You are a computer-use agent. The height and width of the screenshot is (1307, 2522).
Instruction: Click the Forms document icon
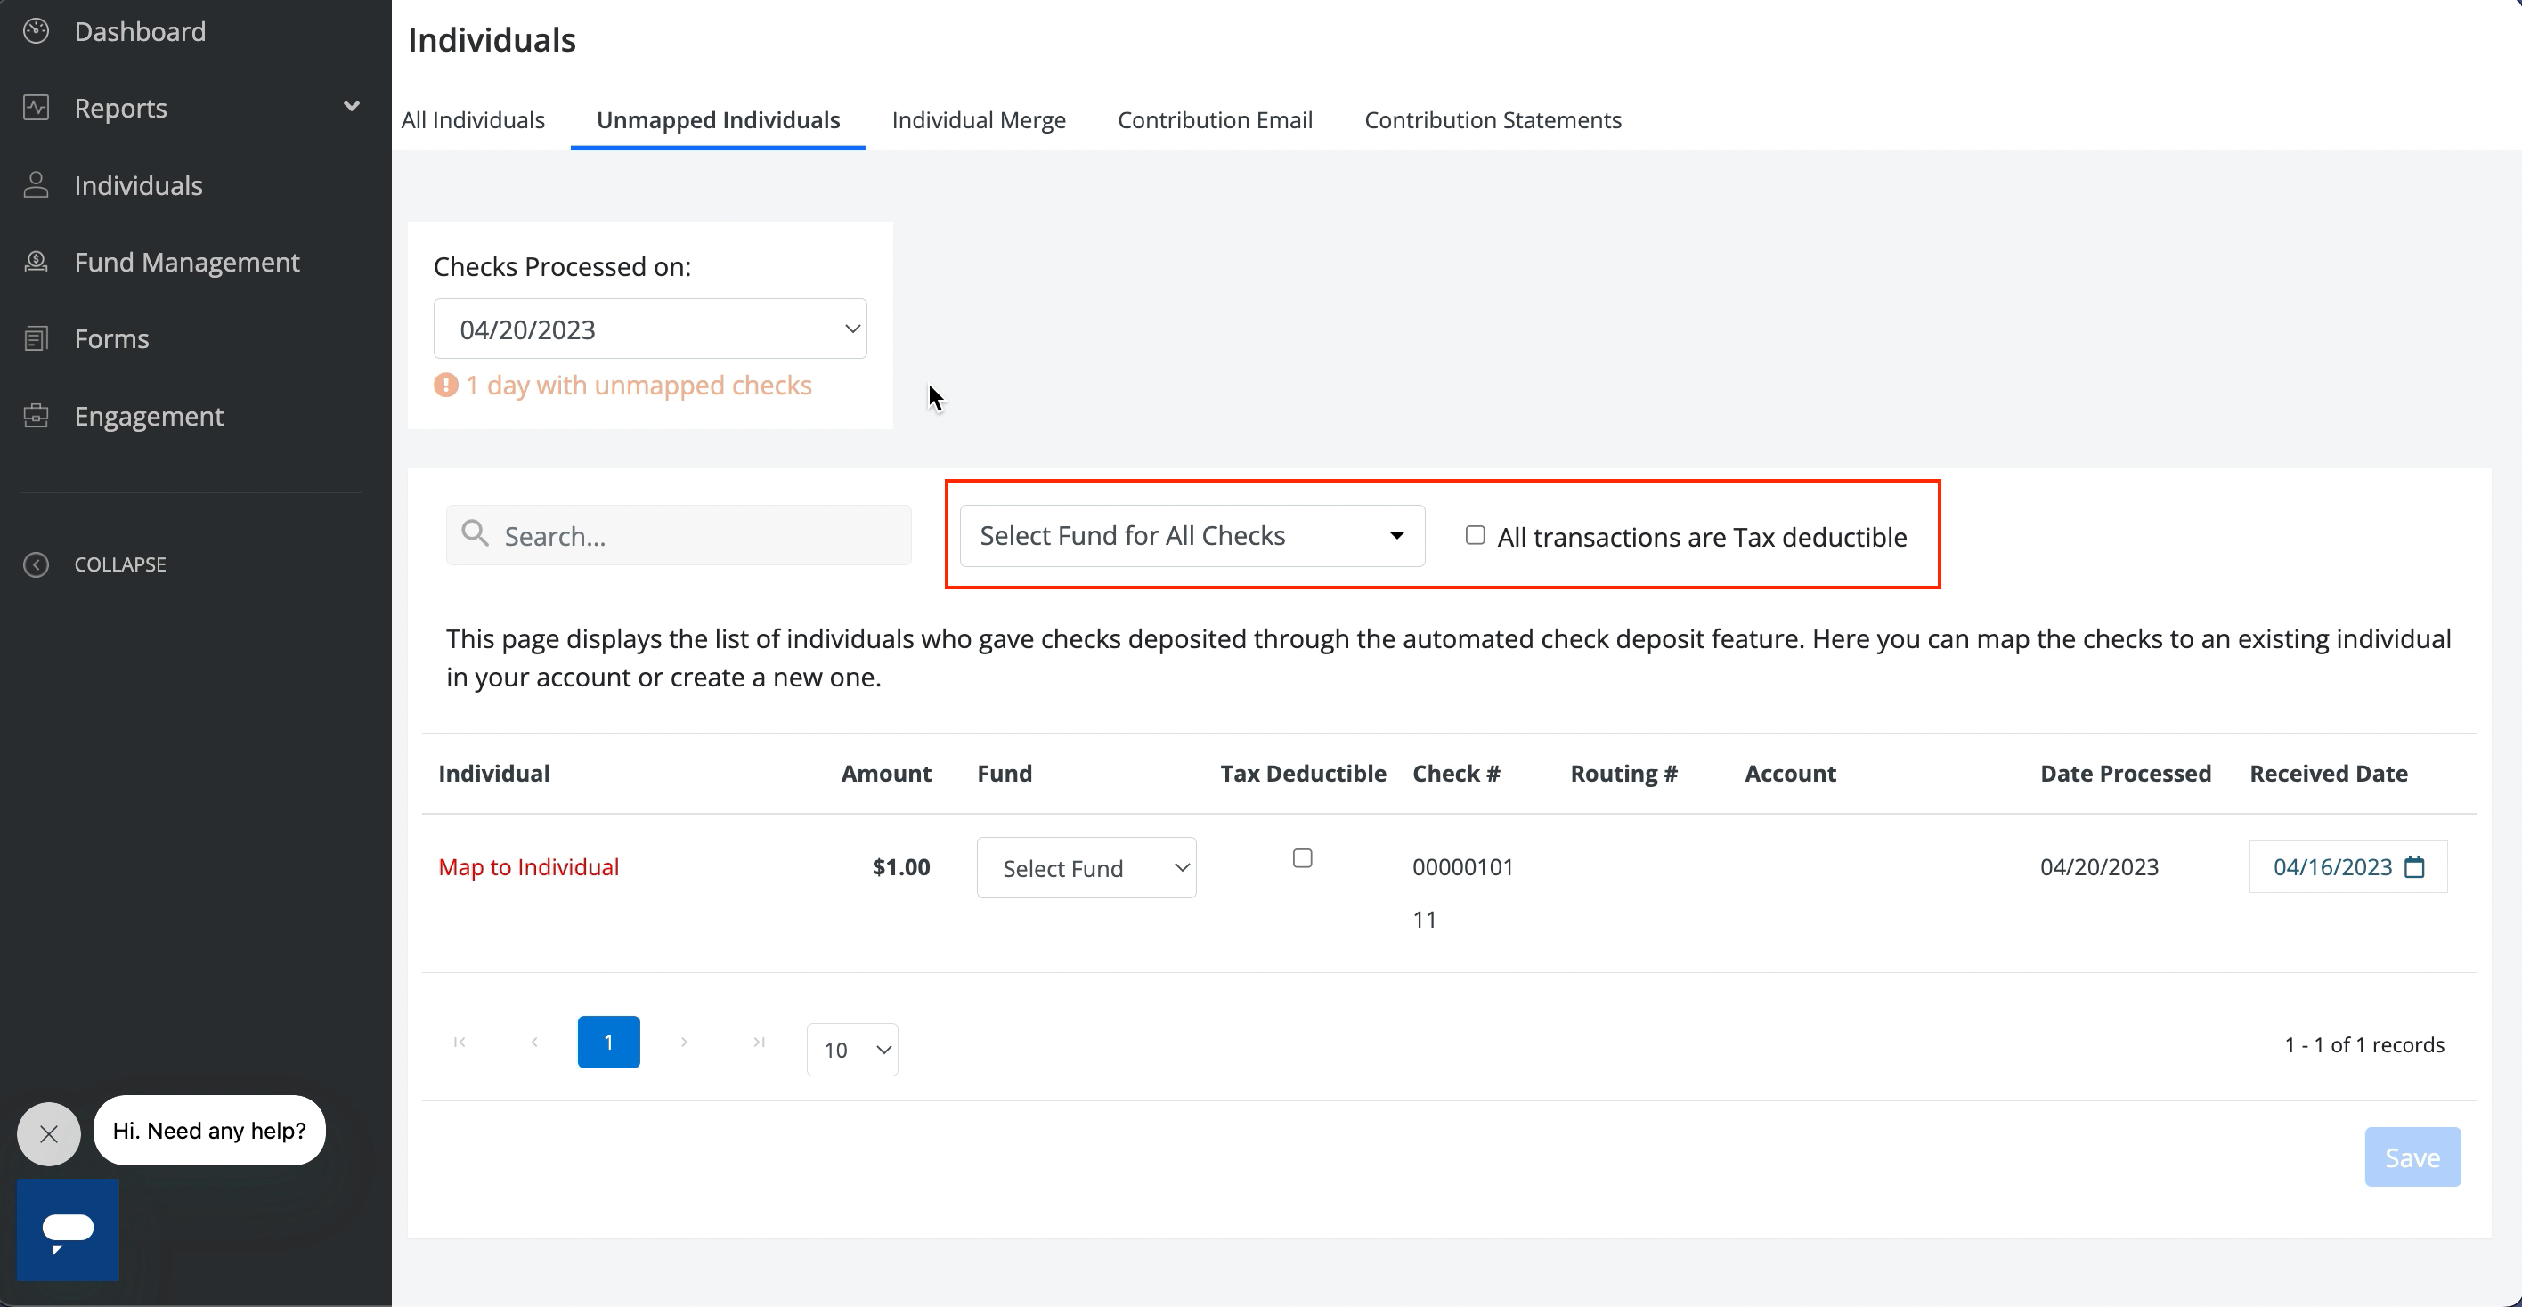pos(37,338)
